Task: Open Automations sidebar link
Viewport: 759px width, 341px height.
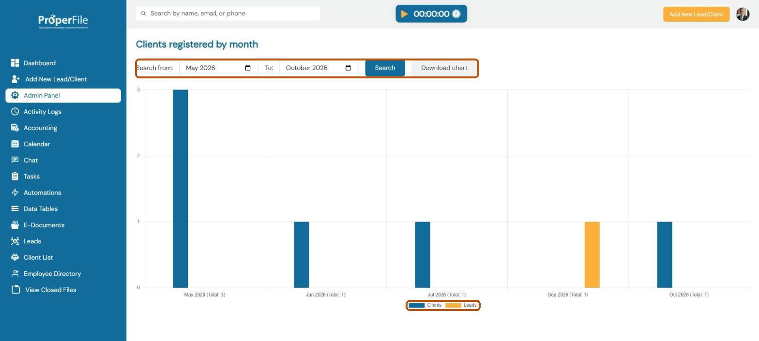Action: click(63, 193)
